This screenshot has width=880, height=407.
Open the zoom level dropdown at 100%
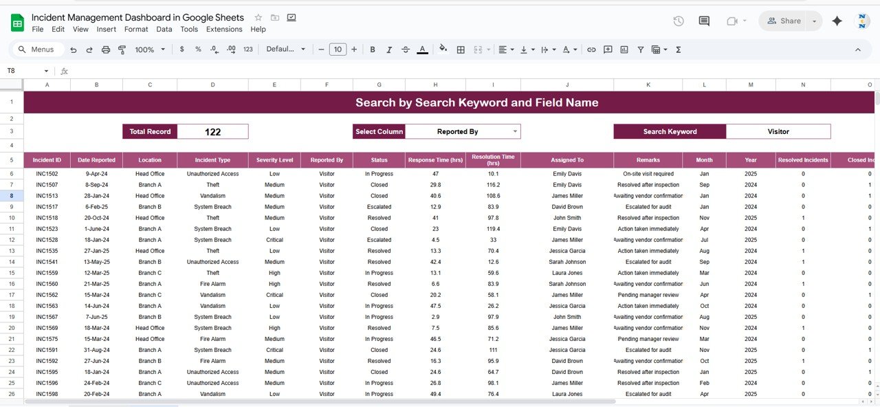pyautogui.click(x=148, y=49)
